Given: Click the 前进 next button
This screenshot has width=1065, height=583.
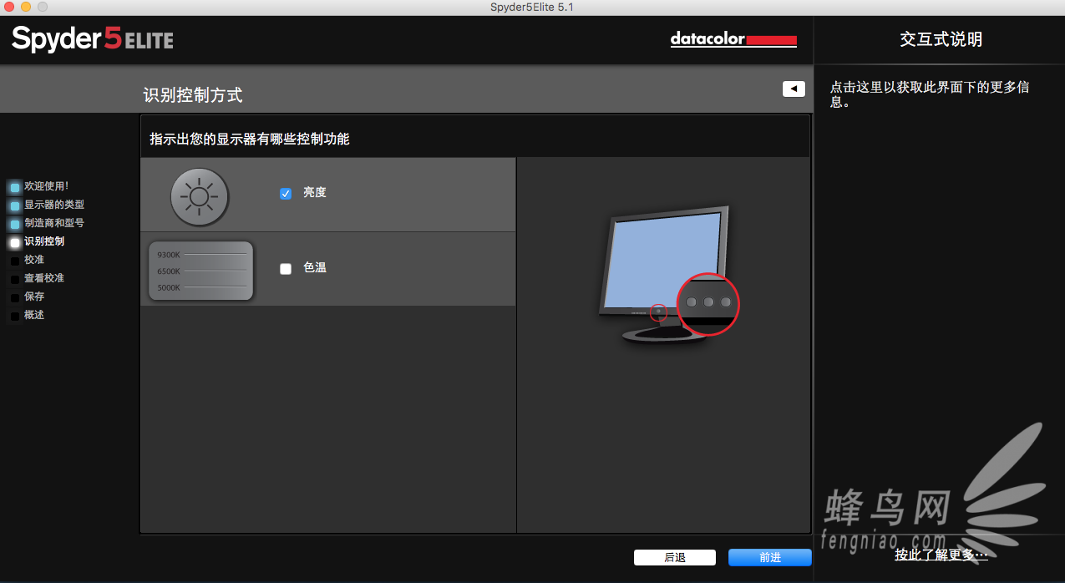Looking at the screenshot, I should 769,557.
